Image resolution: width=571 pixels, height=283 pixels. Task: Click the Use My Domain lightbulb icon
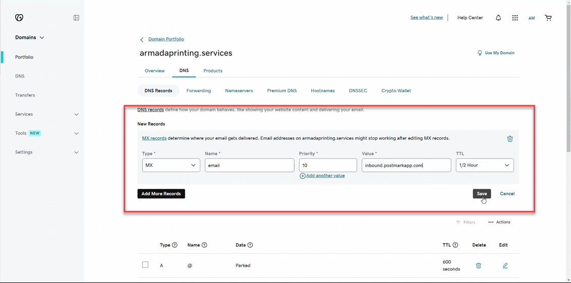(480, 53)
